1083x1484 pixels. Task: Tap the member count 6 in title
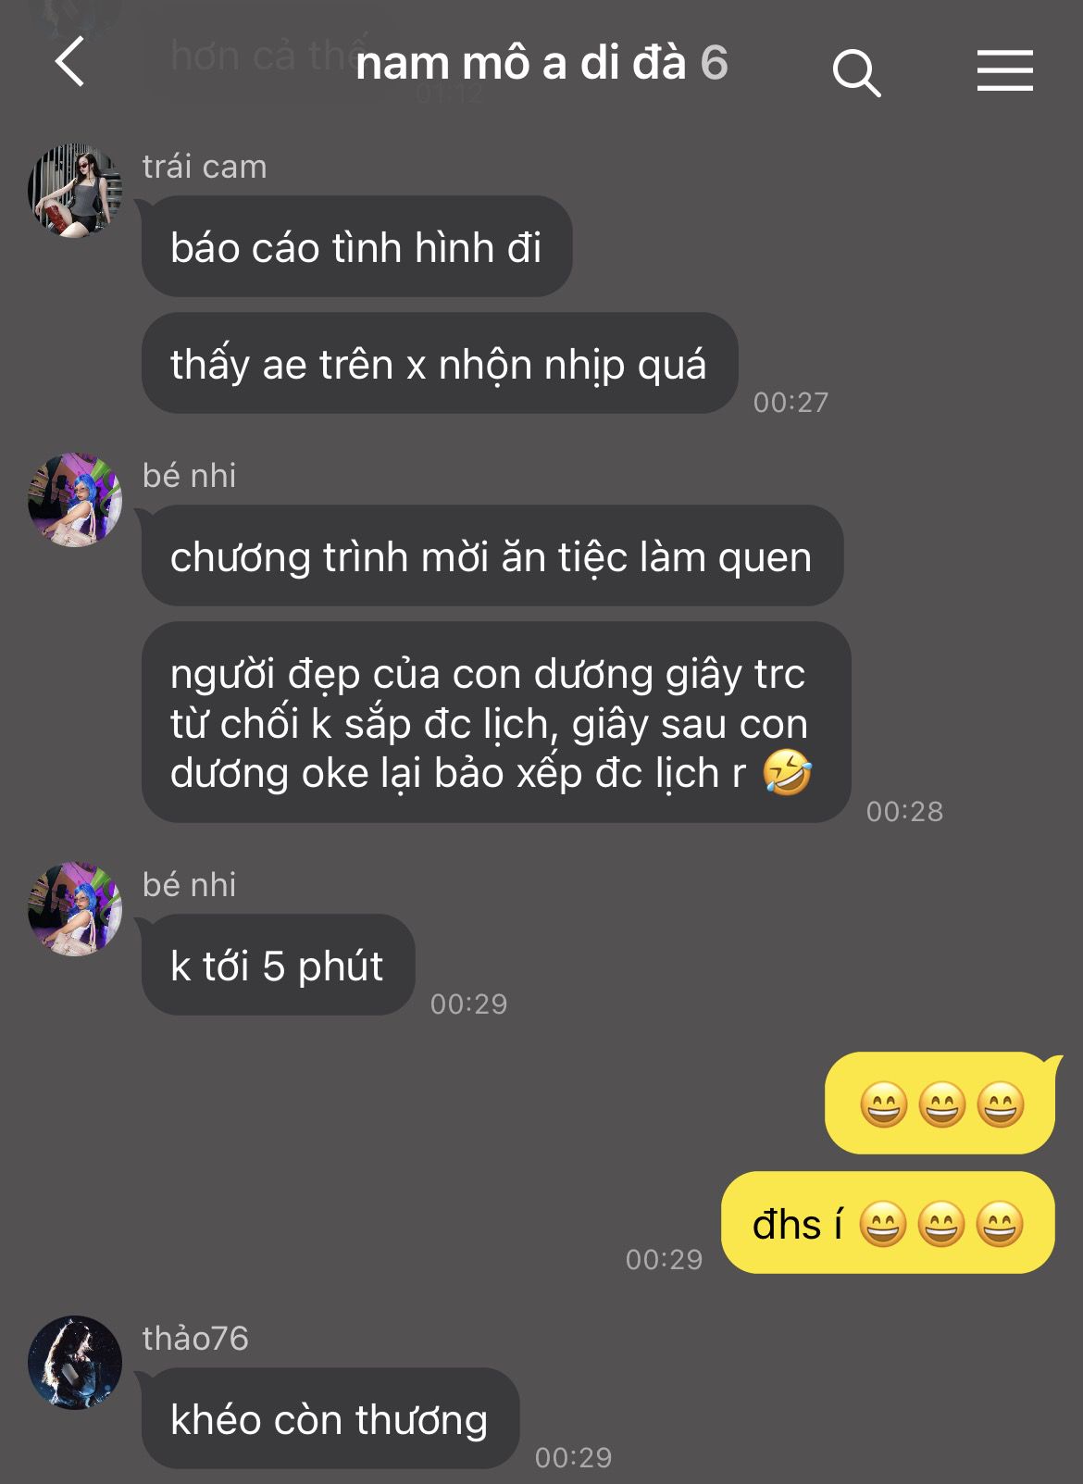pyautogui.click(x=714, y=63)
